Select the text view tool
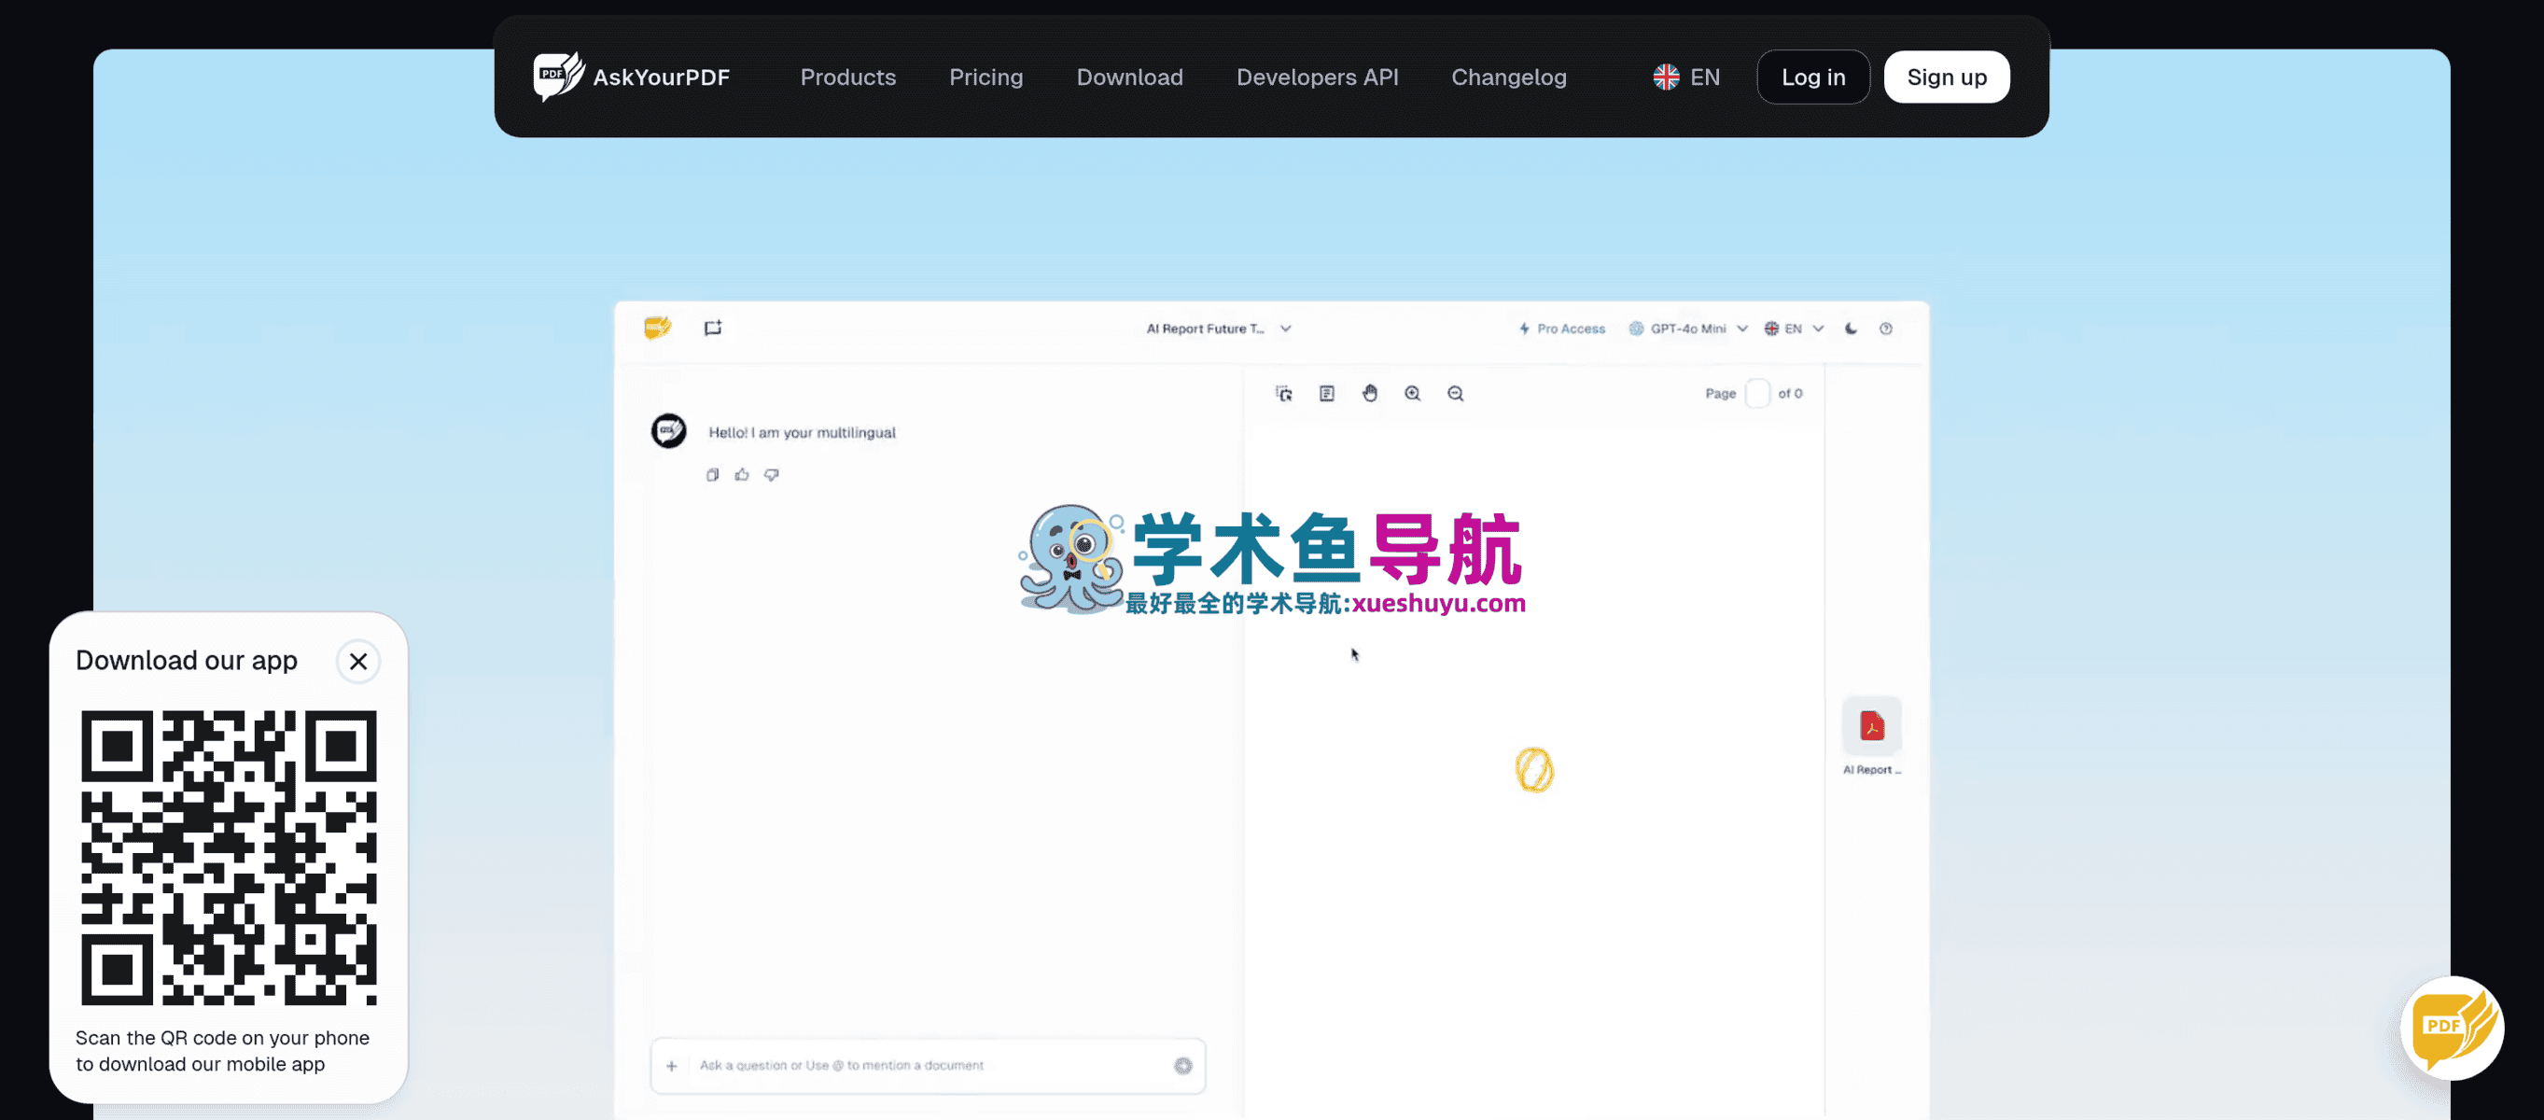Viewport: 2544px width, 1120px height. (x=1326, y=393)
